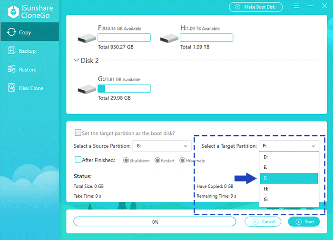This screenshot has width=333, height=240.
Task: Click the Disk Clone icon in sidebar
Action: [x=11, y=87]
